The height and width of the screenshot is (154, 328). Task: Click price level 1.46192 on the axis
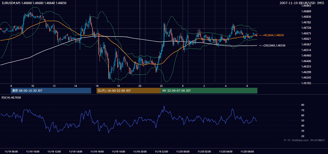click(x=306, y=83)
